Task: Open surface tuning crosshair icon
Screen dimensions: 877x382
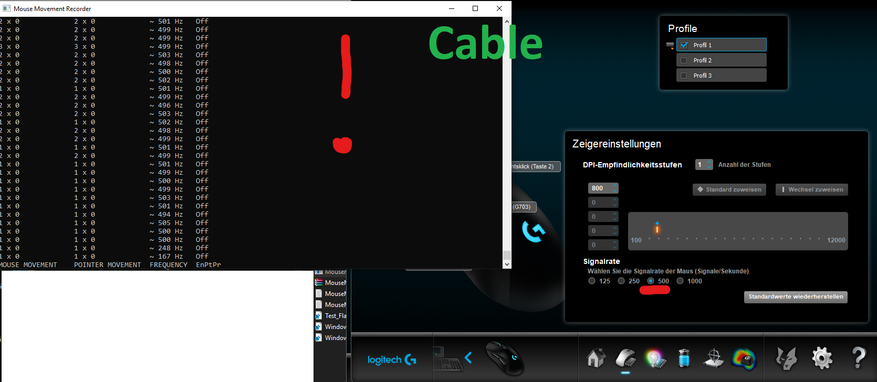Action: point(714,358)
